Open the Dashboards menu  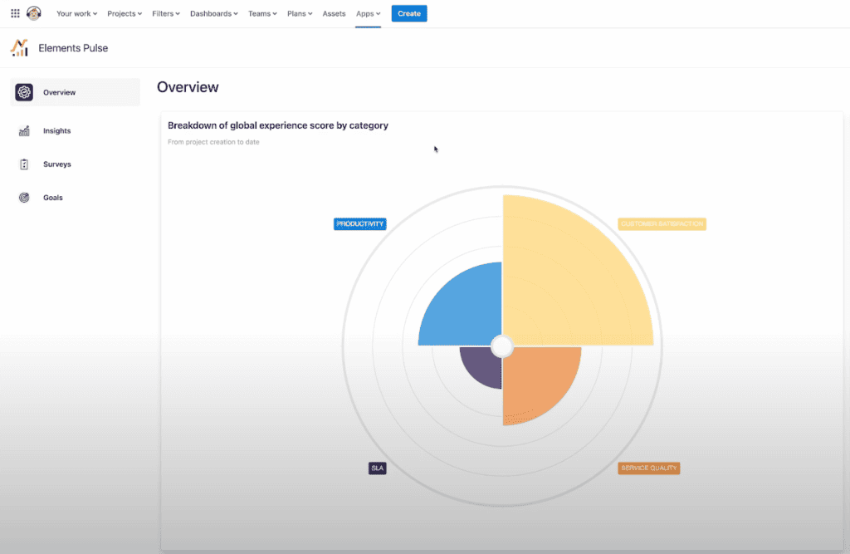(x=213, y=14)
